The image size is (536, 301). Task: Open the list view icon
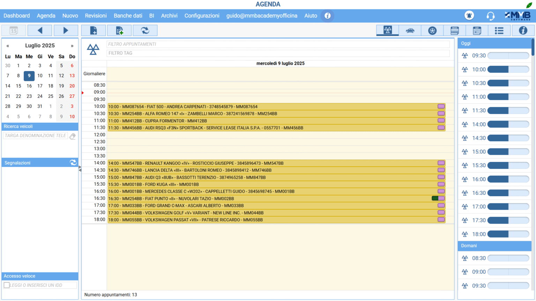[x=499, y=31]
